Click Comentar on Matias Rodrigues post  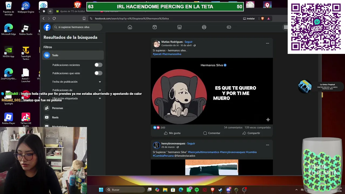click(212, 133)
